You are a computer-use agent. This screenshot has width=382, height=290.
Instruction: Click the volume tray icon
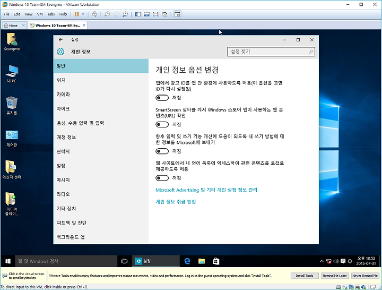[336, 261]
